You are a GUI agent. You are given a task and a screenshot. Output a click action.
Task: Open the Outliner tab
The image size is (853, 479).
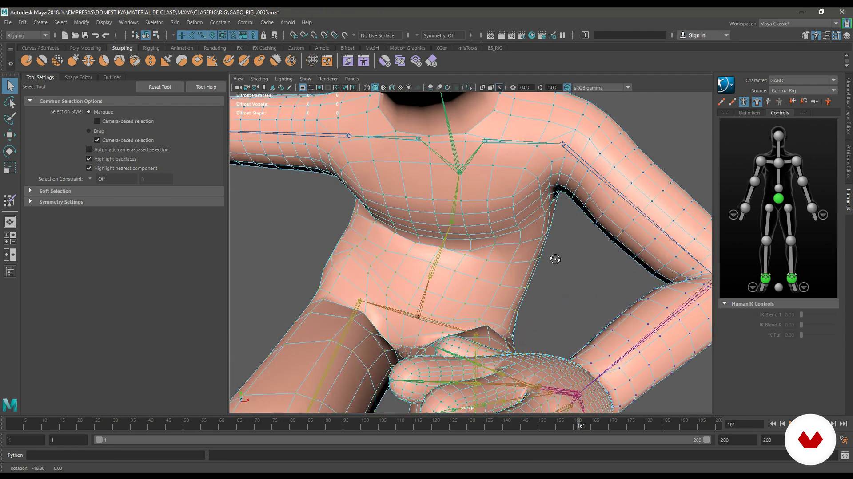coord(112,77)
